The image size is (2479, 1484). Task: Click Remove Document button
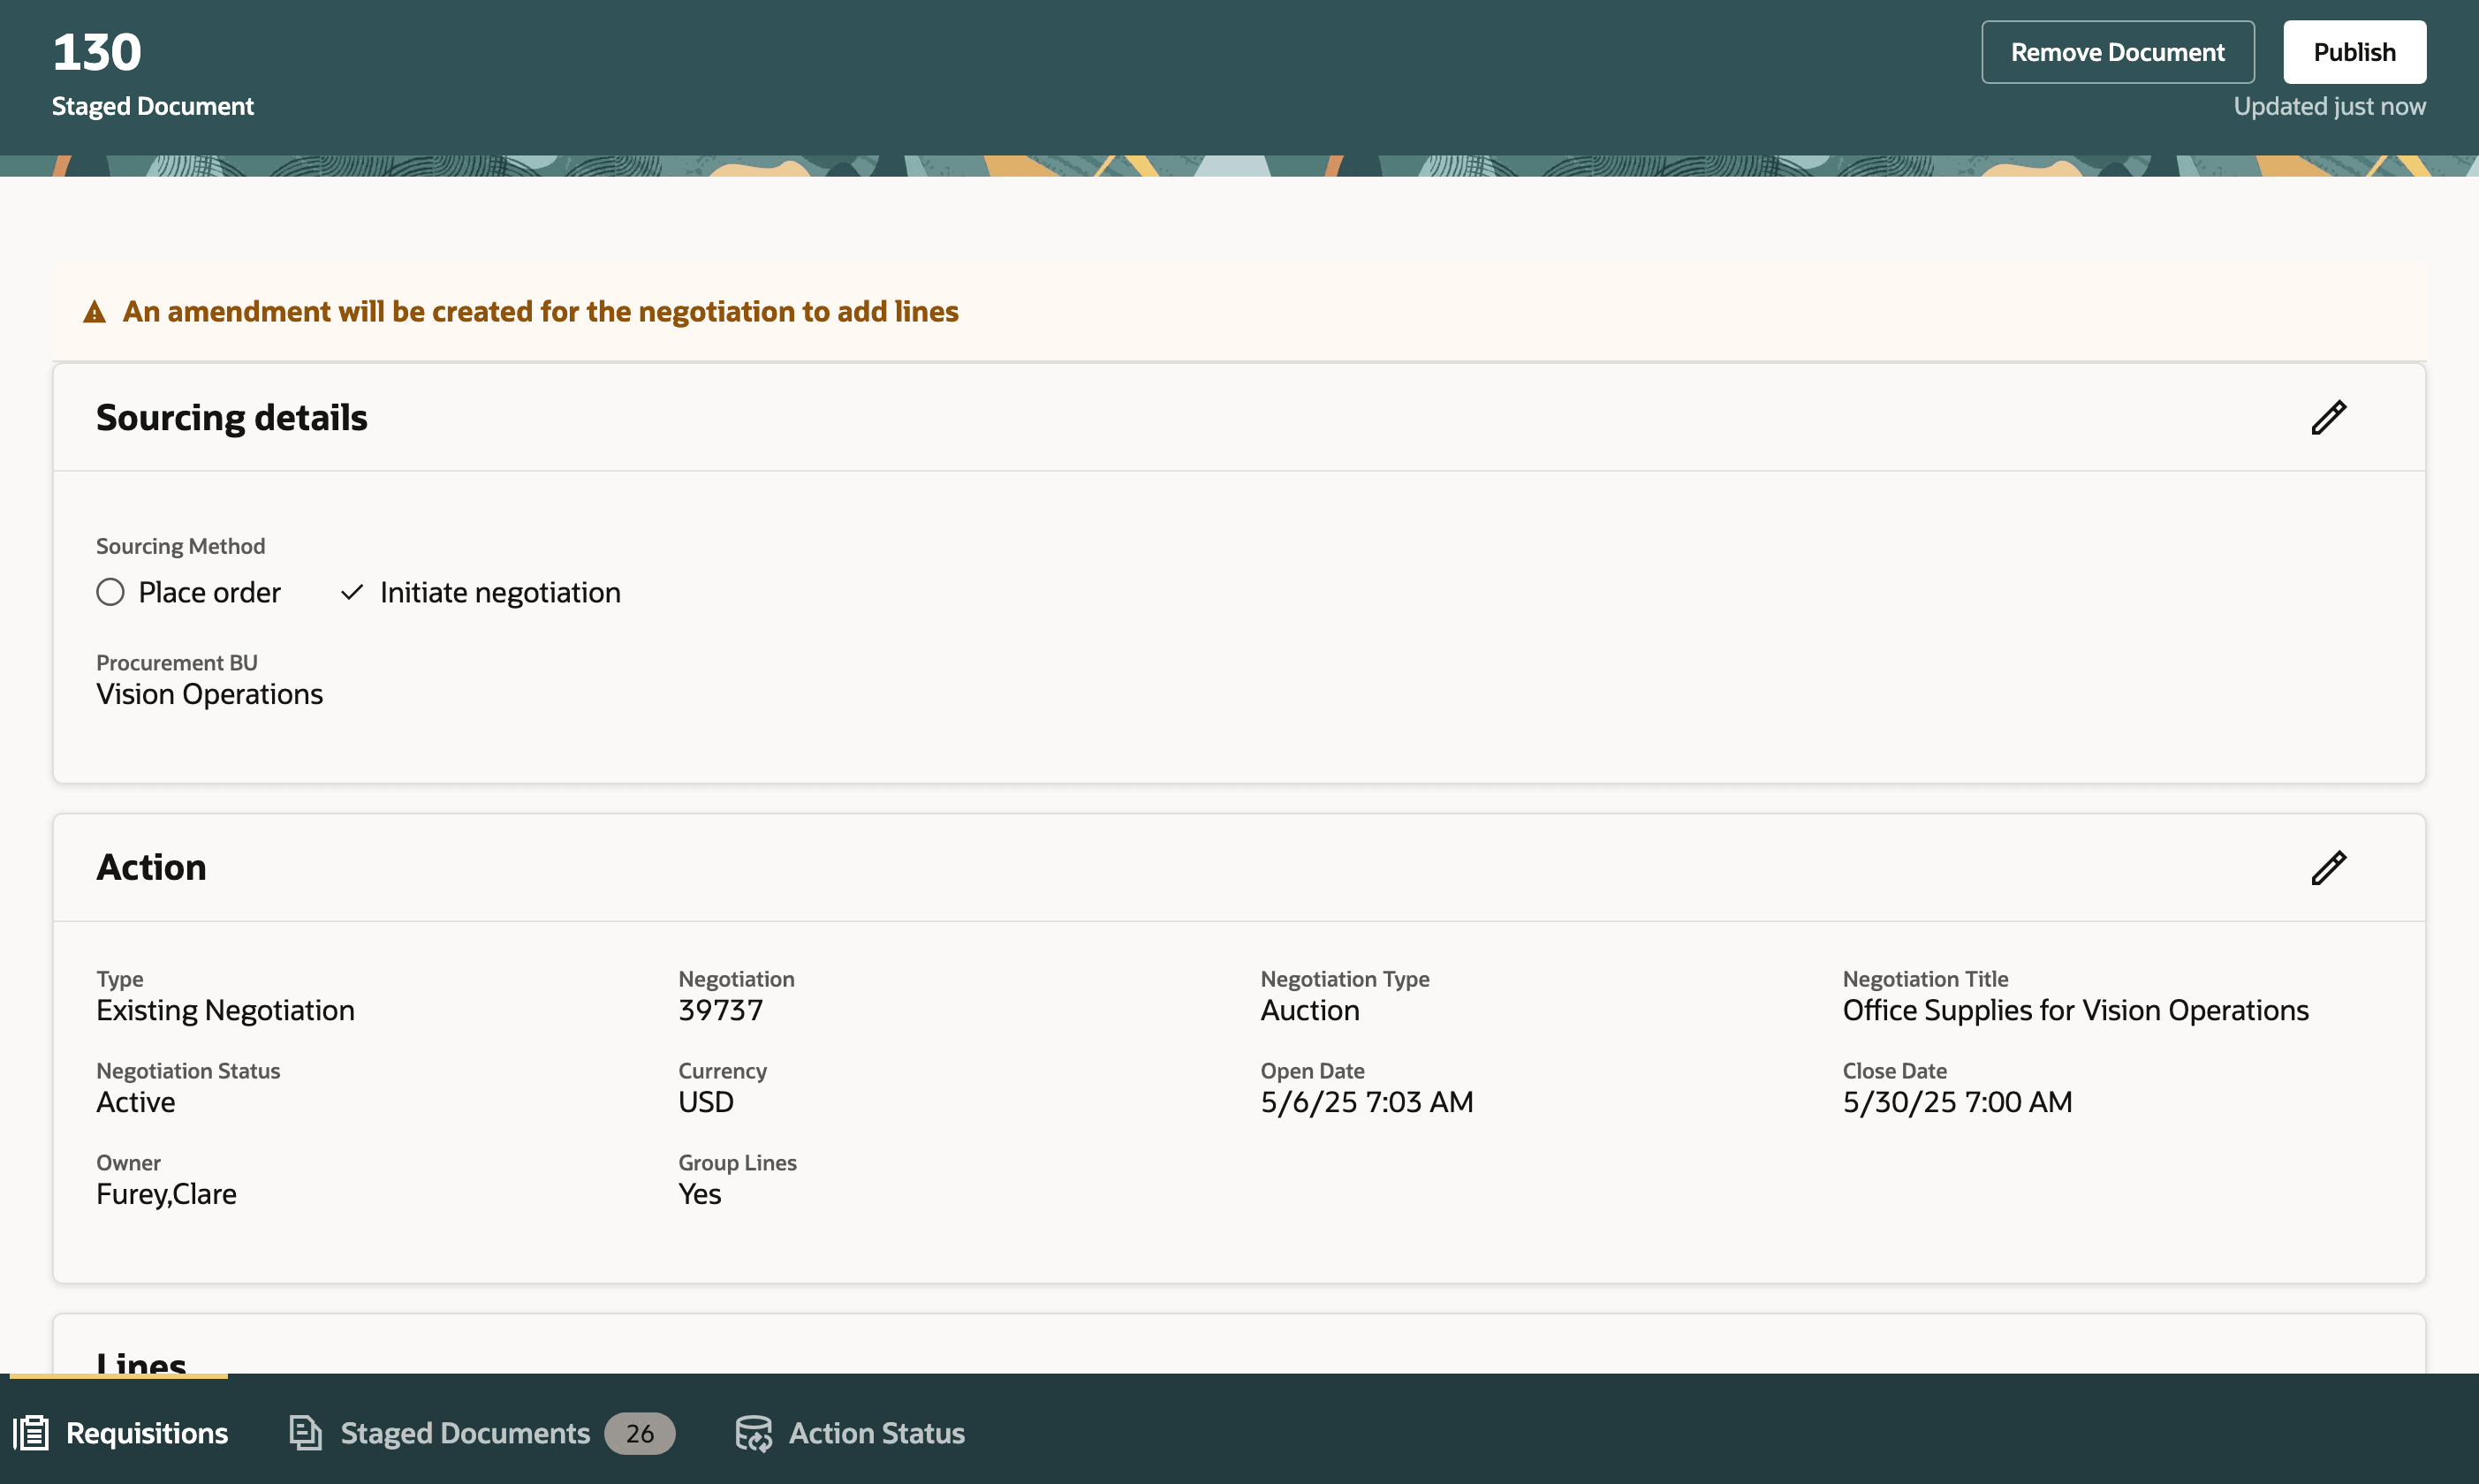pyautogui.click(x=2117, y=52)
